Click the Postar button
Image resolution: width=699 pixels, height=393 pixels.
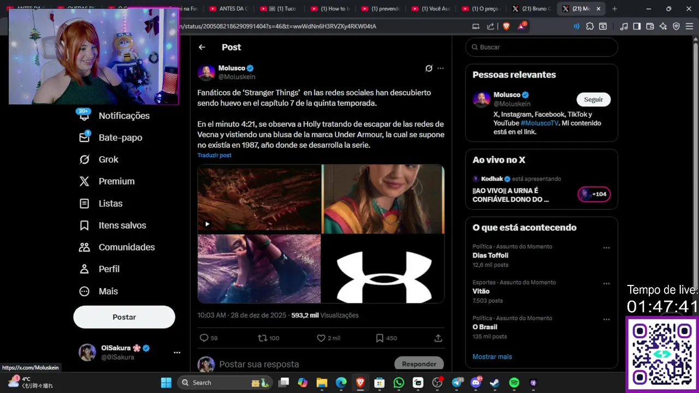(124, 317)
